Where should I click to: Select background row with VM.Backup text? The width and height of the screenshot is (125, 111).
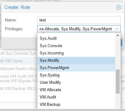[18, 88]
